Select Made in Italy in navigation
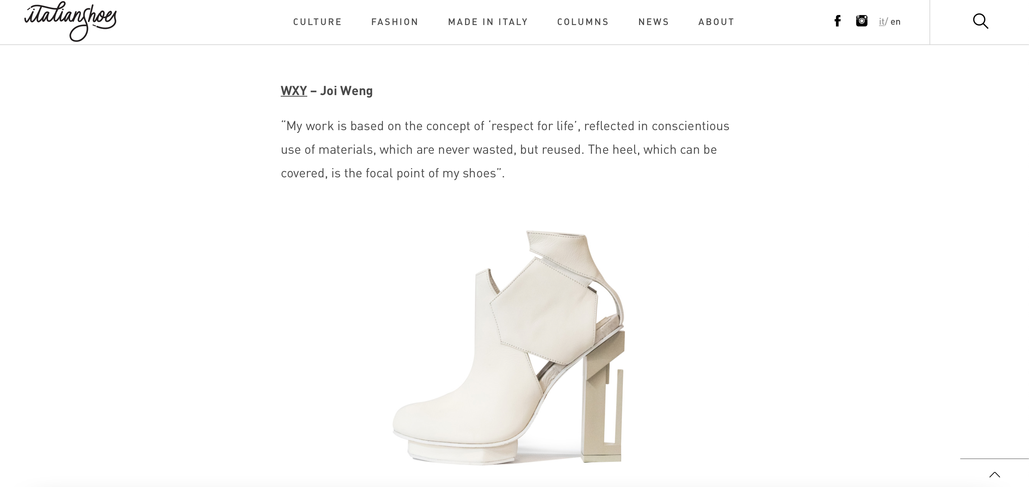The height and width of the screenshot is (487, 1029). tap(488, 22)
